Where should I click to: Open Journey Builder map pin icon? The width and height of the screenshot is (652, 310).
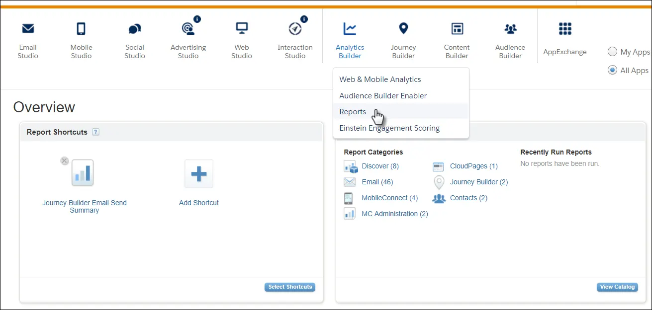coord(403,28)
